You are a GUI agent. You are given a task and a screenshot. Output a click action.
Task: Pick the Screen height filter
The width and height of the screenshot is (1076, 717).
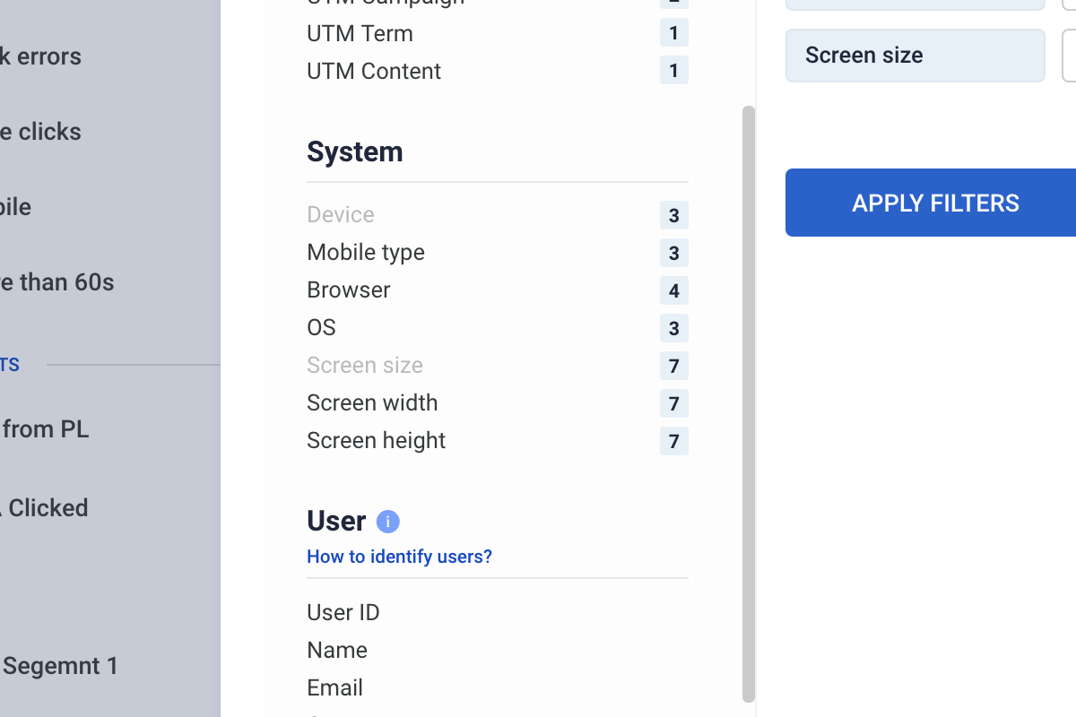tap(376, 441)
